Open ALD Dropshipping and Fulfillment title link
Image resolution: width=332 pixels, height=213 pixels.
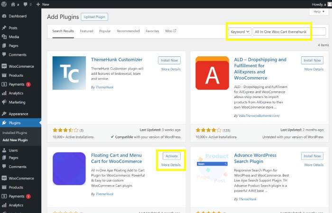(x=260, y=69)
